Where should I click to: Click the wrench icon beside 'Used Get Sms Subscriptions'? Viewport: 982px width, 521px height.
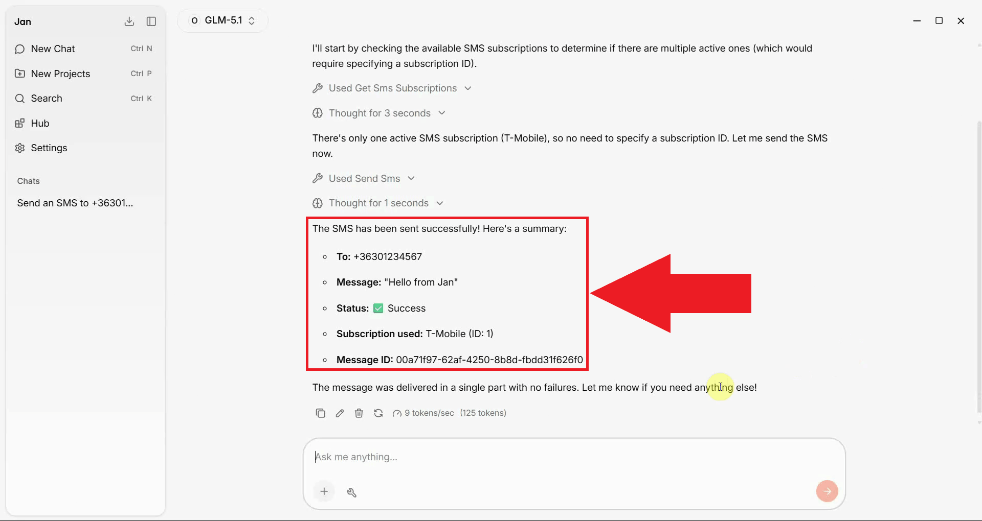pos(318,88)
